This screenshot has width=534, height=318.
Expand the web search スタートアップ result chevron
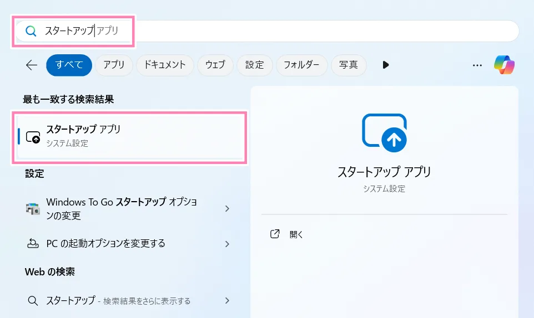click(227, 301)
